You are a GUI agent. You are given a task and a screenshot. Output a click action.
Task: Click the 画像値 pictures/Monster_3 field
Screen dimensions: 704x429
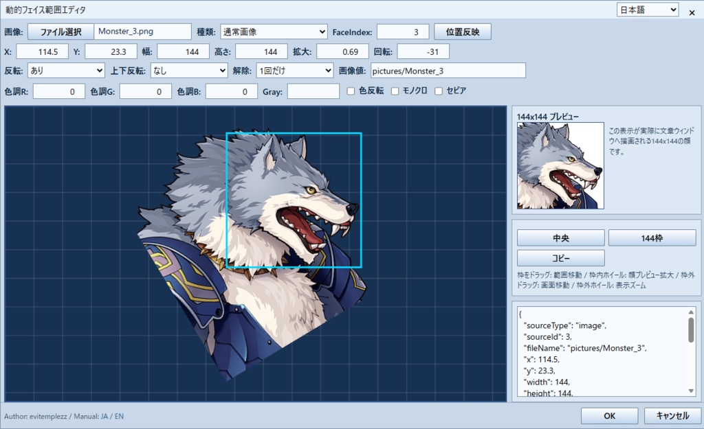[x=448, y=71]
